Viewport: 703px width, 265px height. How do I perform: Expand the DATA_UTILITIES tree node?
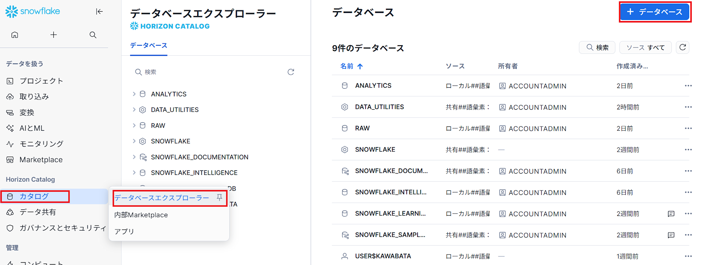click(x=134, y=110)
